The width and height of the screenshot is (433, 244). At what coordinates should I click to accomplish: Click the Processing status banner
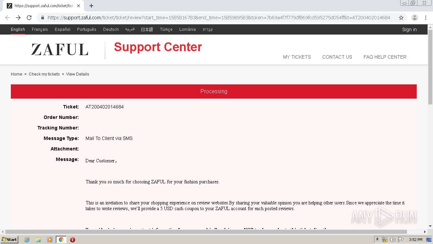coord(214,91)
